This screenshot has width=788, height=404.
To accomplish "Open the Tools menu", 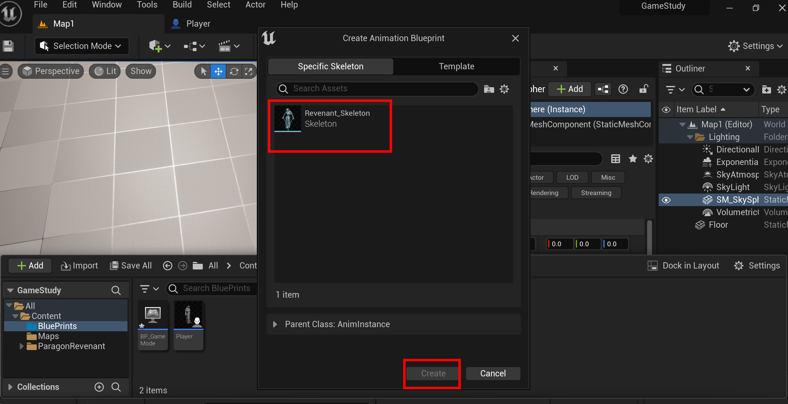I will tap(147, 5).
